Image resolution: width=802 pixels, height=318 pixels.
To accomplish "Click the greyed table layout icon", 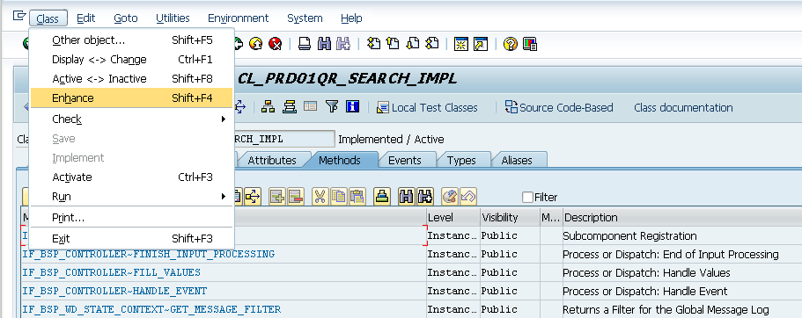I will [x=311, y=106].
